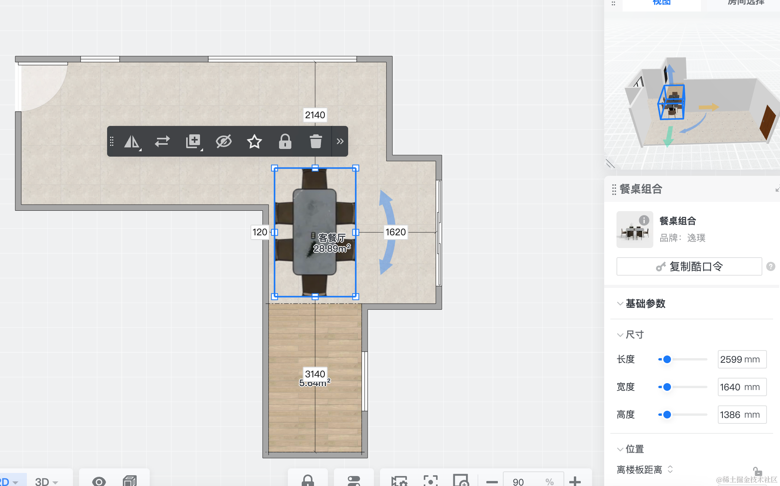Favorite the dining table with star icon
Image resolution: width=780 pixels, height=486 pixels.
pos(254,142)
